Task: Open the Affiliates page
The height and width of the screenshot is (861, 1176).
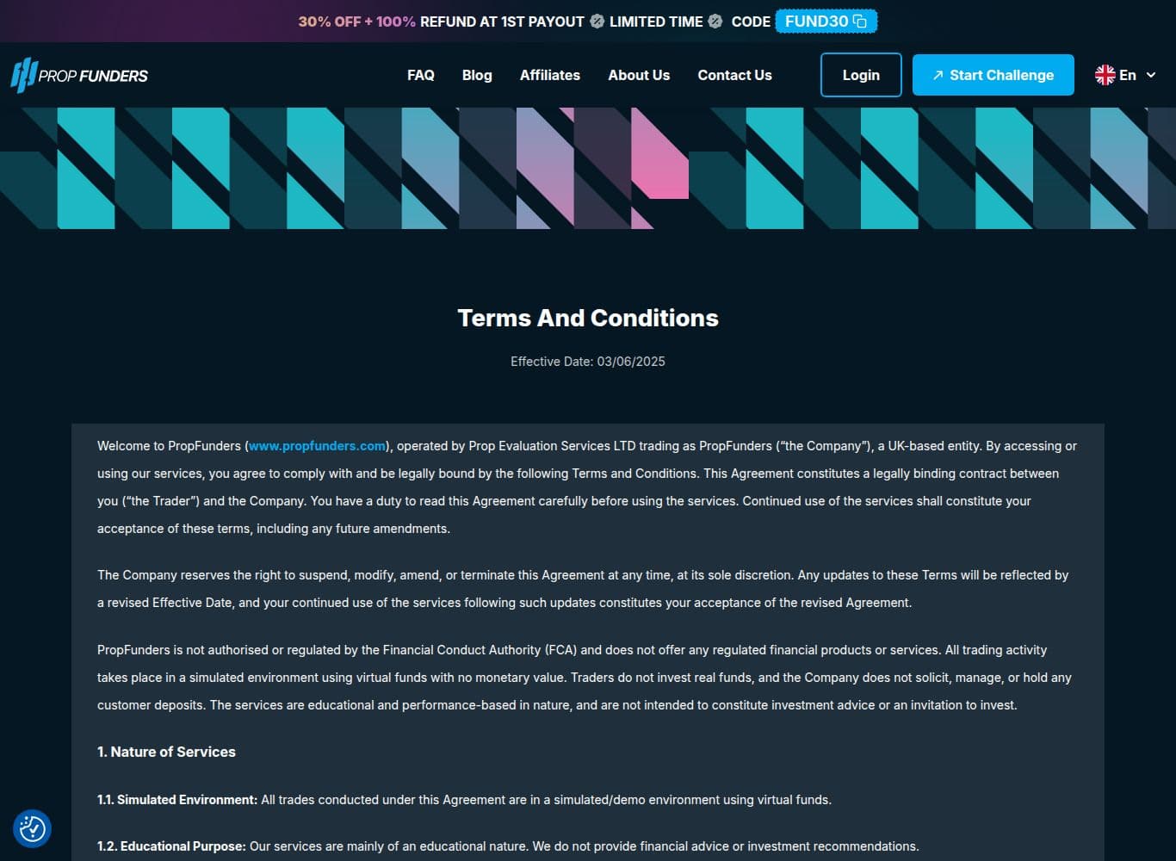Action: click(x=550, y=75)
